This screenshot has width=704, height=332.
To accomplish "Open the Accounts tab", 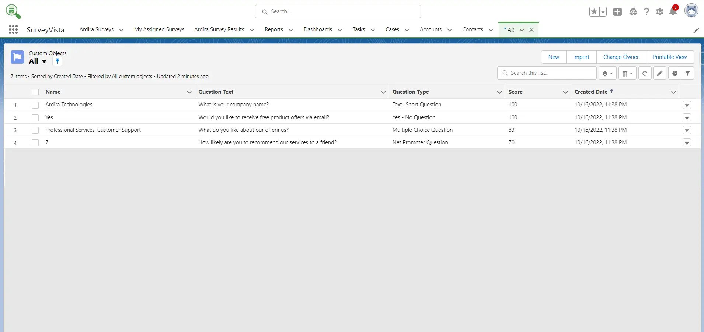I will click(x=431, y=29).
